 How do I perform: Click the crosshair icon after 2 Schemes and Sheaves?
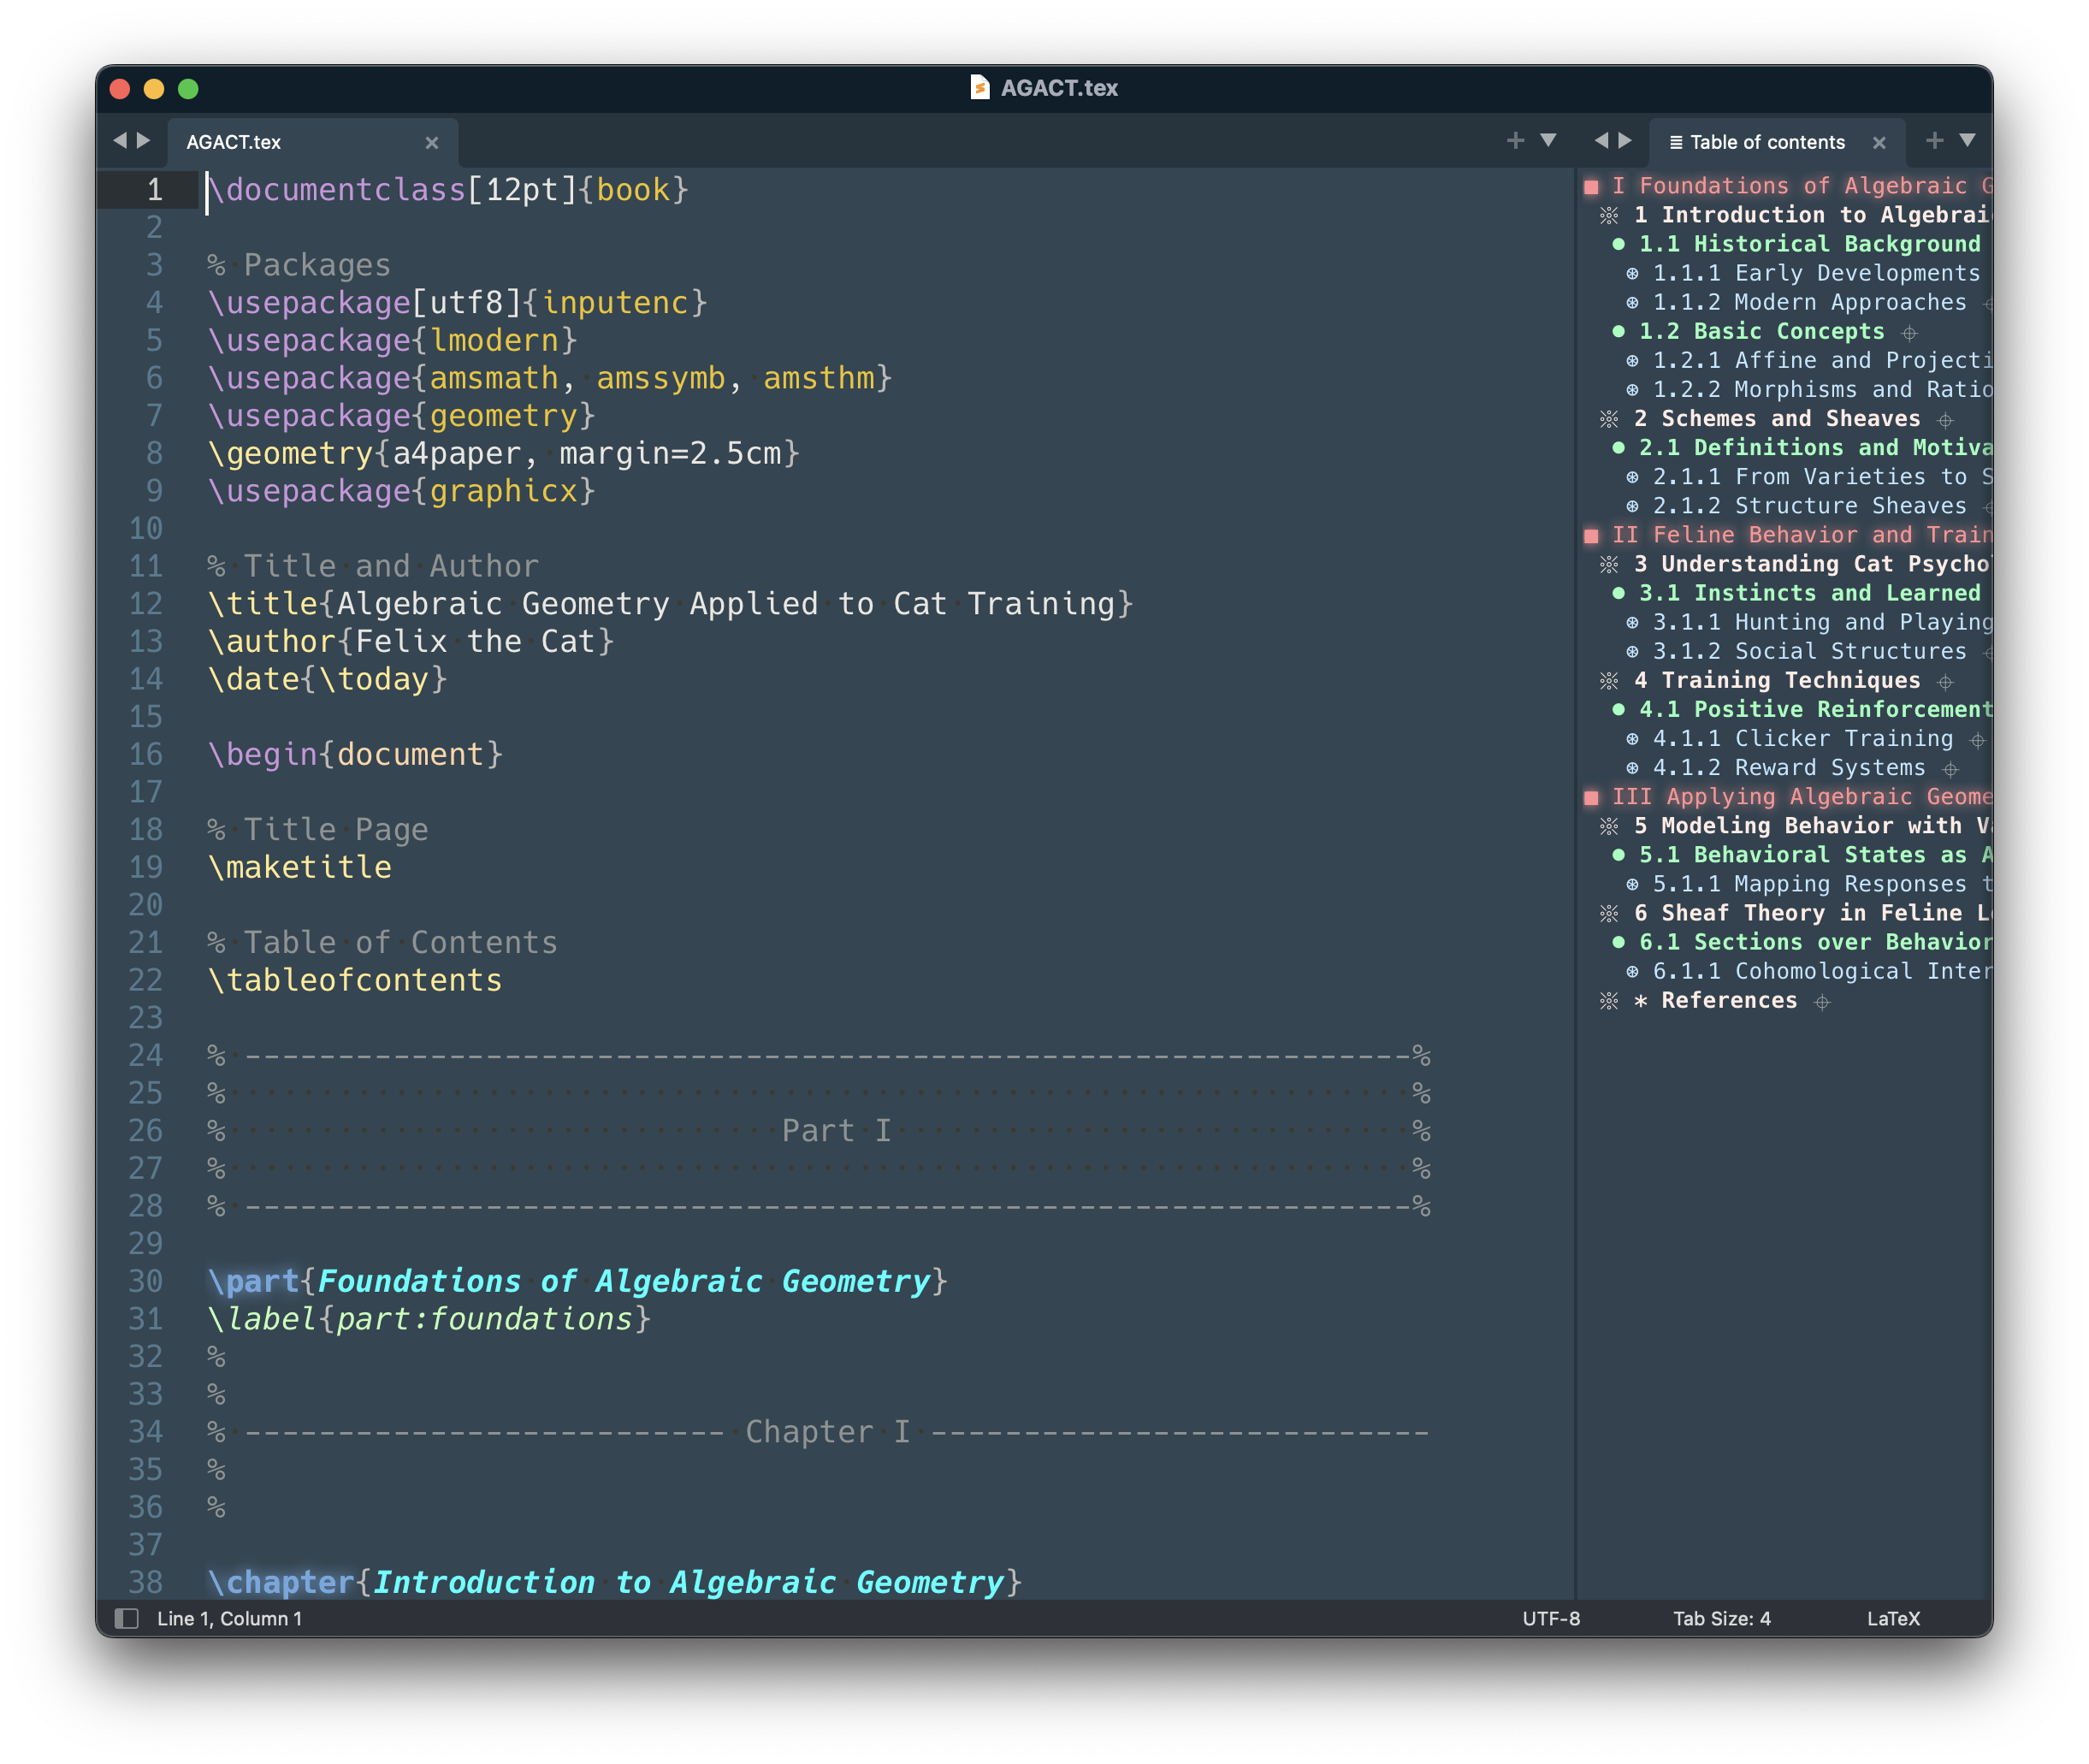1945,420
